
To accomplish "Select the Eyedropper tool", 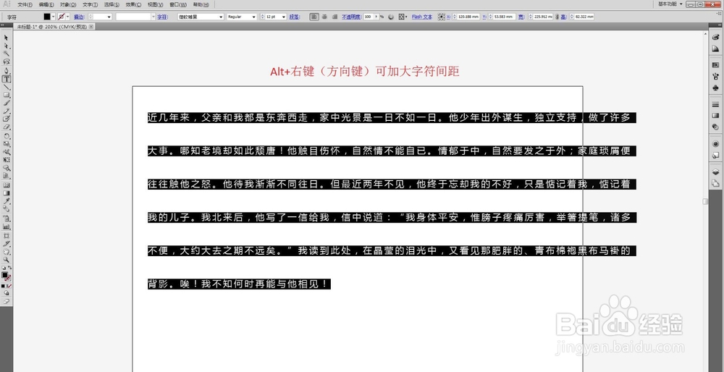I will click(7, 201).
